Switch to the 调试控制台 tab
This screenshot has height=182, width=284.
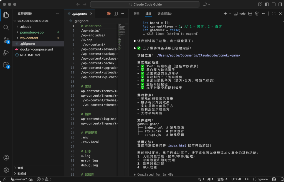point(164,14)
